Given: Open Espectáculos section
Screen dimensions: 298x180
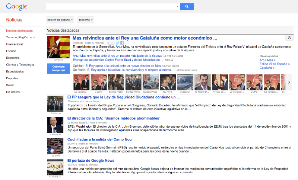Looking at the screenshot, I should click(15, 71).
